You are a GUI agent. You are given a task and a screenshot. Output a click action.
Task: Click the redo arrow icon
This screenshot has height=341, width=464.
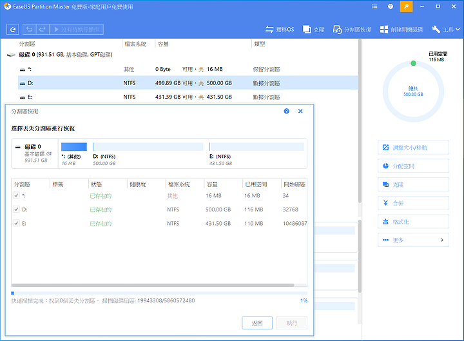(x=43, y=29)
